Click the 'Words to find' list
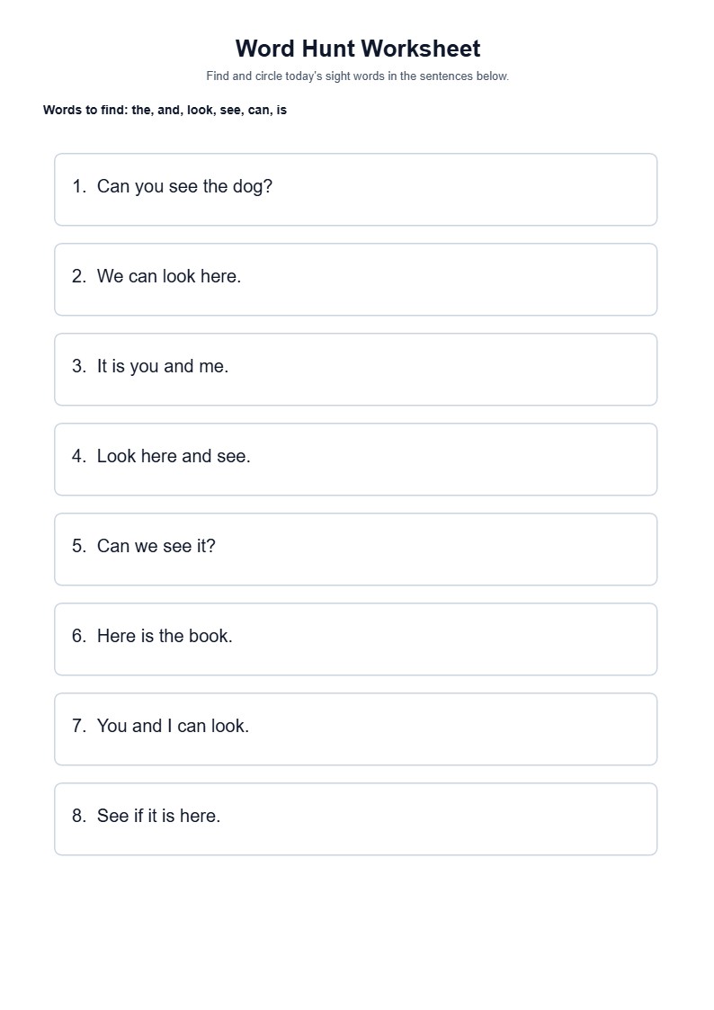 [x=165, y=110]
